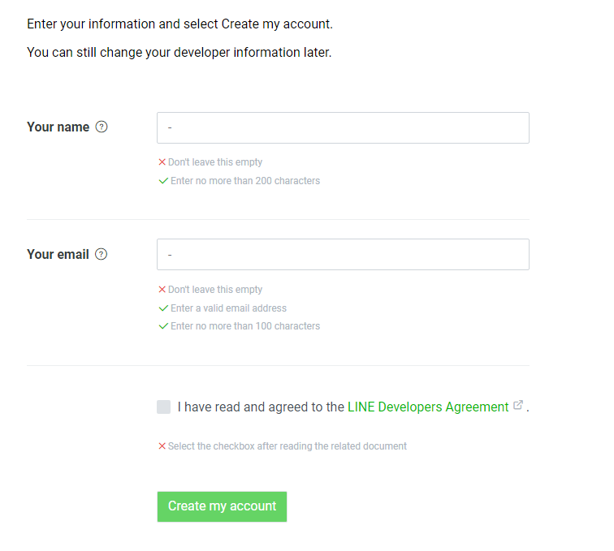Focus the Your name text field
The image size is (614, 551).
[343, 128]
